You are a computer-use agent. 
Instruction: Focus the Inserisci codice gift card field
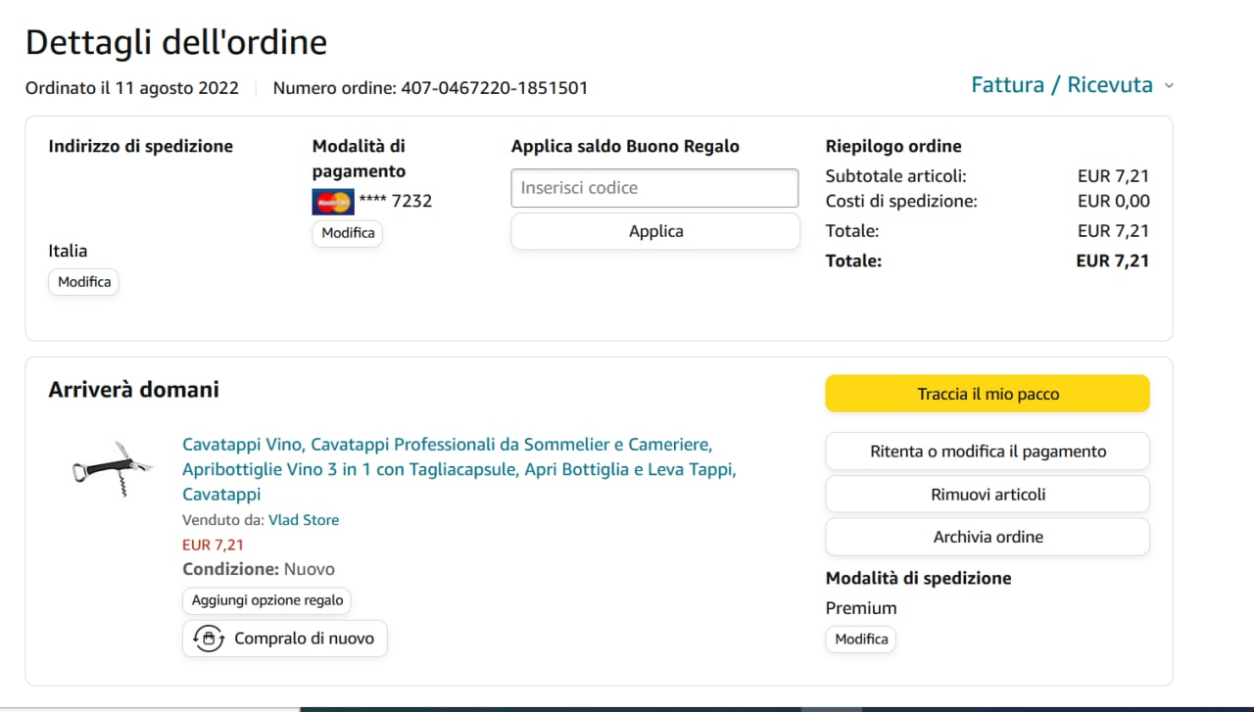tap(654, 188)
